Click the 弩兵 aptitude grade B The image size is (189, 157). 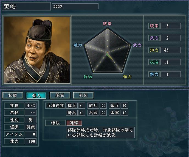(125, 106)
